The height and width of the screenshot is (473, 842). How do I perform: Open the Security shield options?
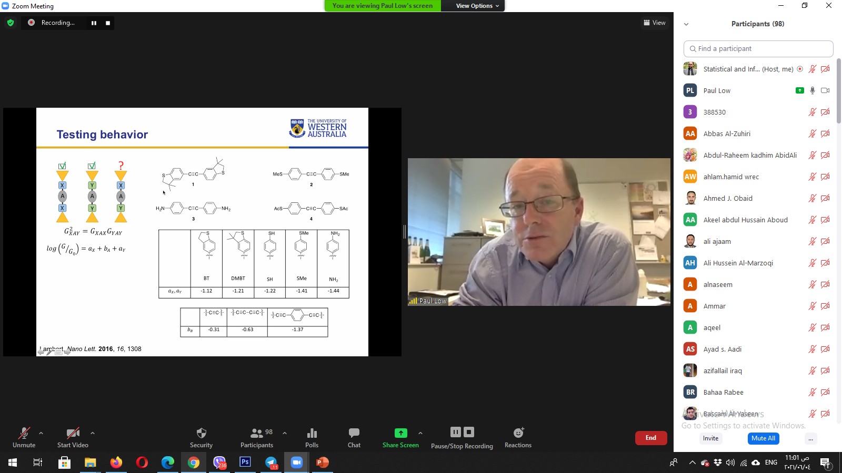201,437
